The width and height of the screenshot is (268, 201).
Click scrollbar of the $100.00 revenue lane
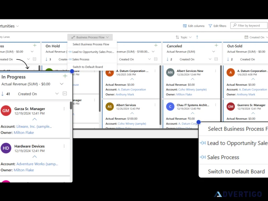tap(160, 95)
